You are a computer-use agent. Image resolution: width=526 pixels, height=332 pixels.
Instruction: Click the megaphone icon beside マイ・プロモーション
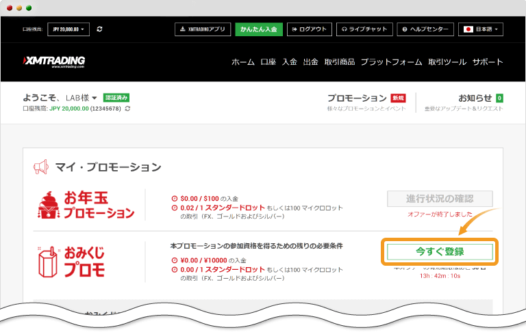coord(41,167)
